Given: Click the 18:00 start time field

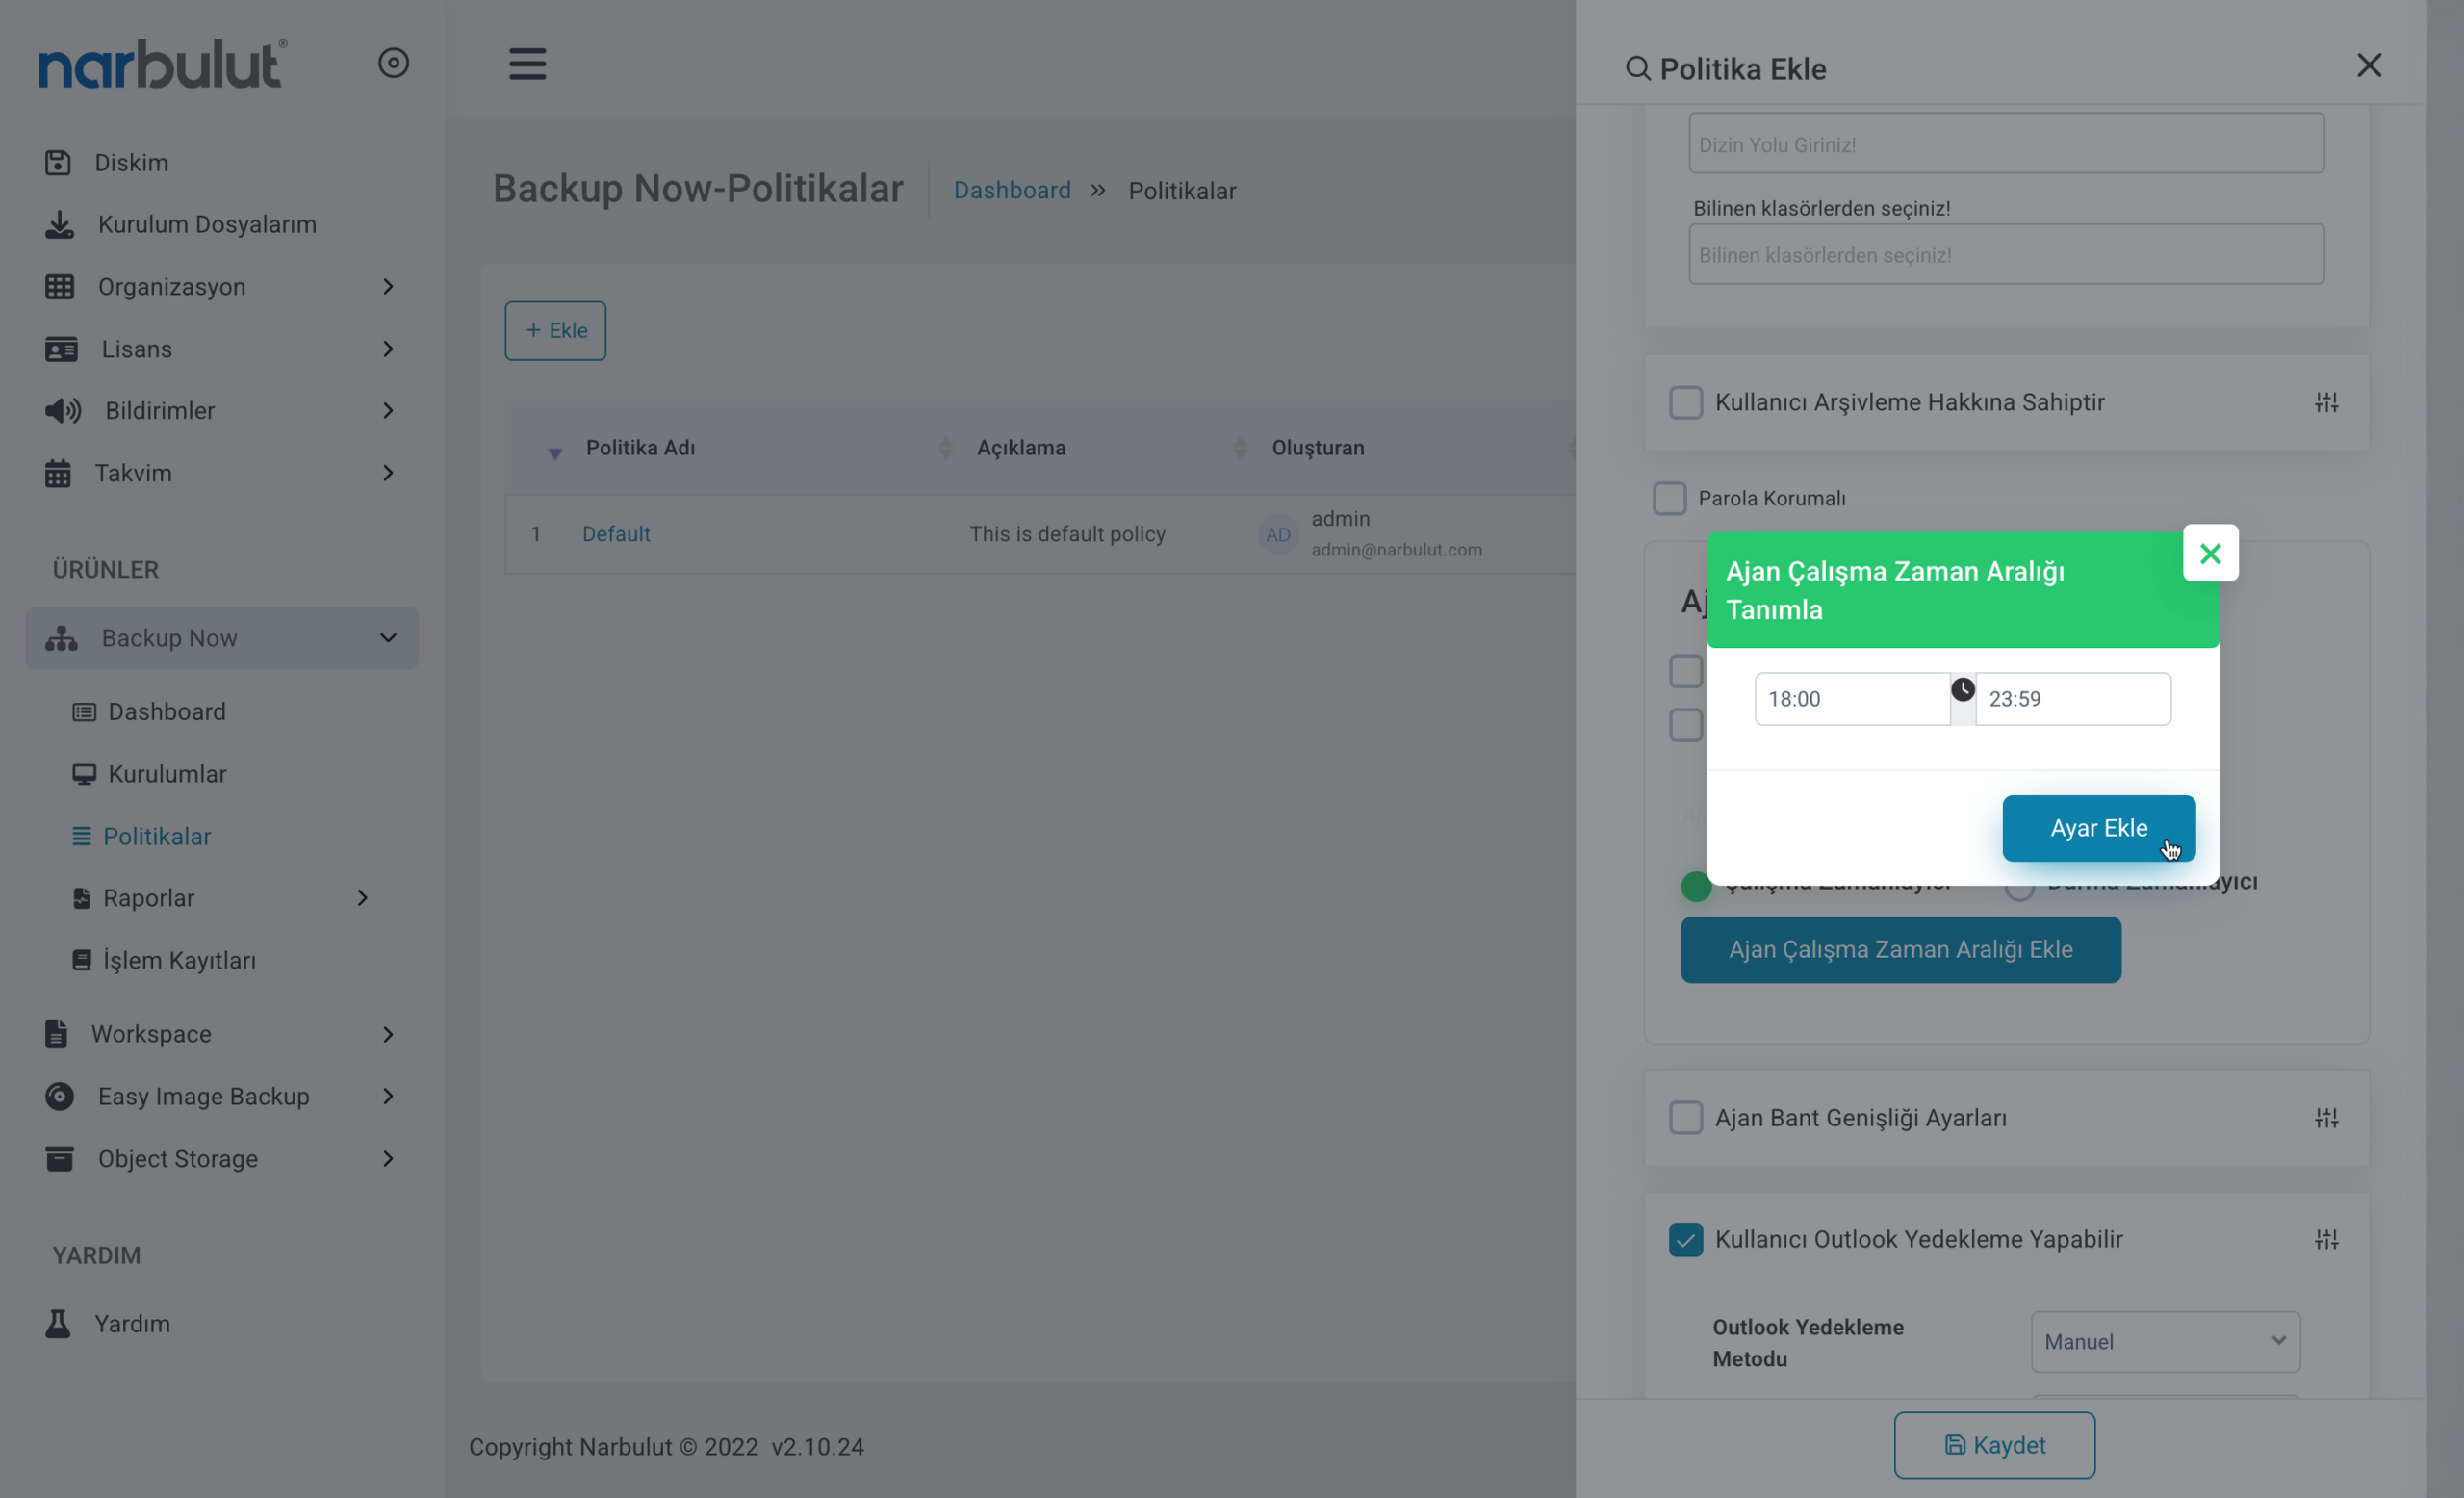Looking at the screenshot, I should coord(1852,699).
